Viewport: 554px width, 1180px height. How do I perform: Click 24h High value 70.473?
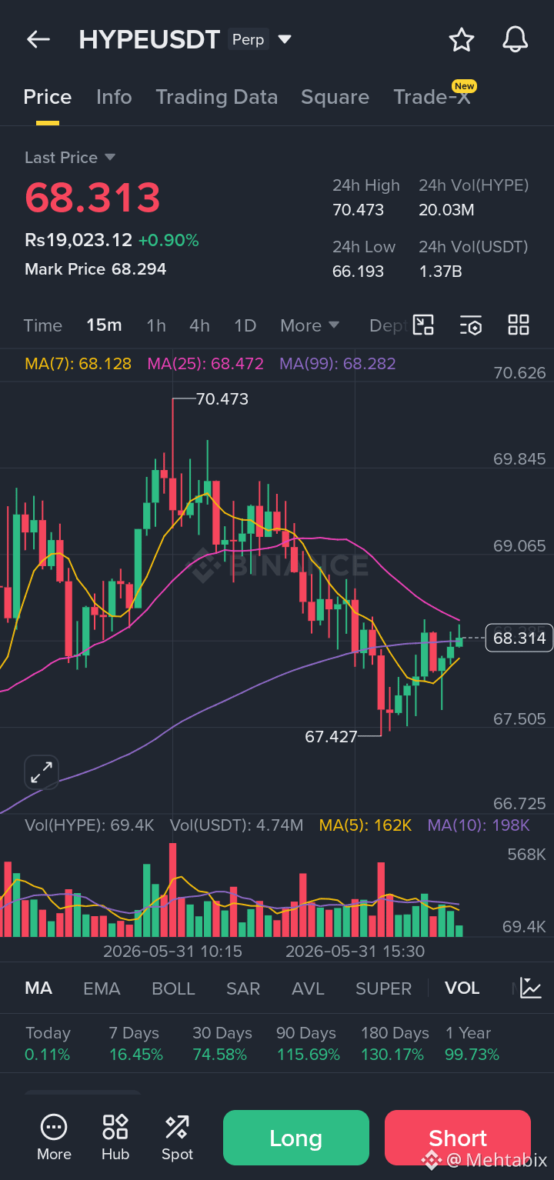(x=358, y=210)
